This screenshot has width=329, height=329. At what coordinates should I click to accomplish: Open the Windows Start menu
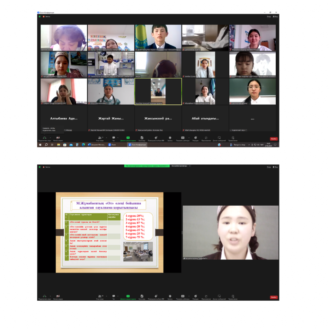(x=40, y=145)
